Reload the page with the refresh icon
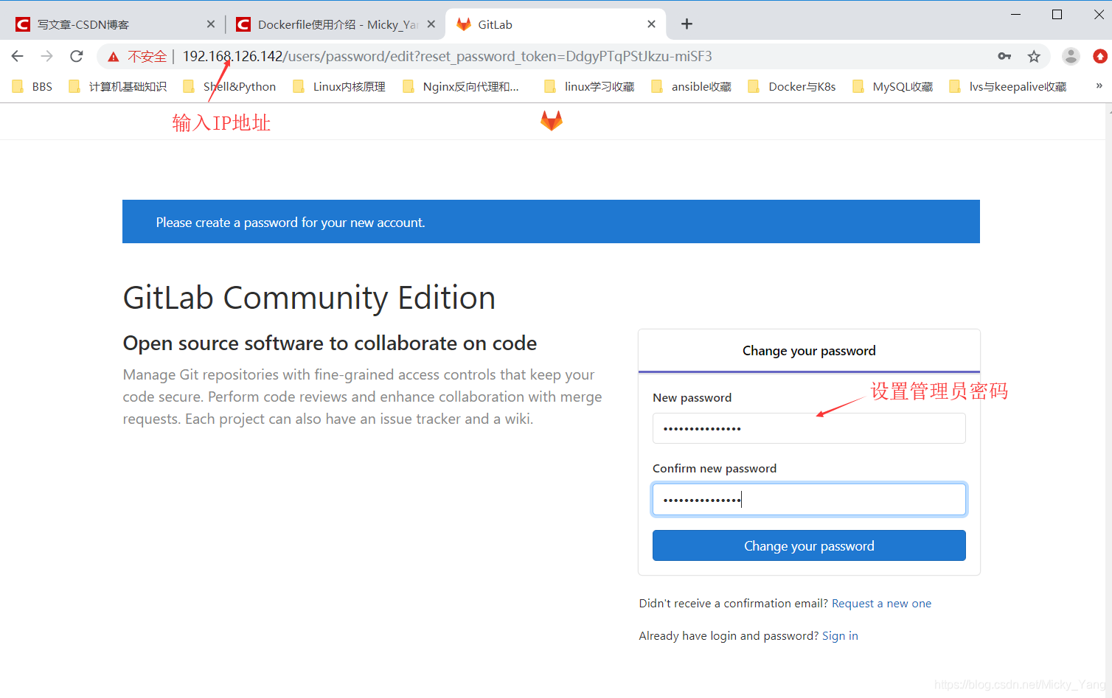The height and width of the screenshot is (698, 1112). pos(77,56)
